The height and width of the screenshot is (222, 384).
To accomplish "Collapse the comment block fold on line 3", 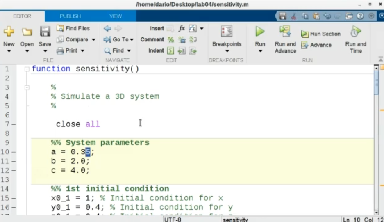I will point(27,87).
